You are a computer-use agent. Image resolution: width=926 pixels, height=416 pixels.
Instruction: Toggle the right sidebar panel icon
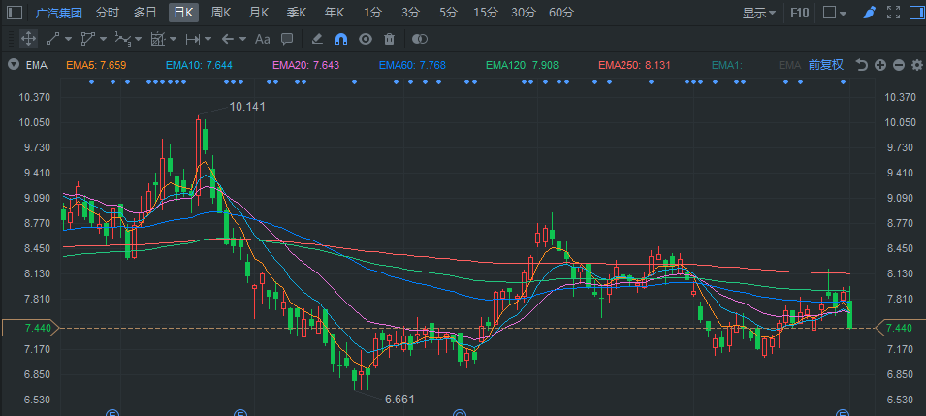click(x=916, y=13)
